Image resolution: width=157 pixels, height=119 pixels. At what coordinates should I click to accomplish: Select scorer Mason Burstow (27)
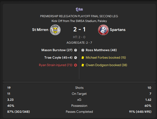coord(57,50)
